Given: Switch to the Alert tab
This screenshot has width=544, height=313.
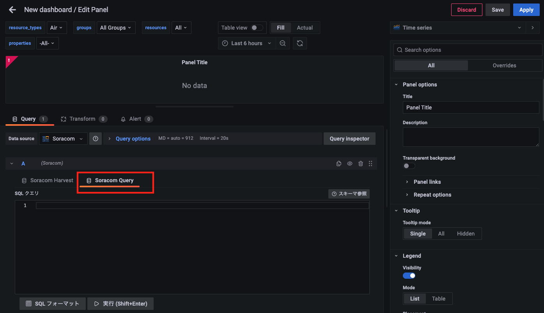Looking at the screenshot, I should point(136,119).
